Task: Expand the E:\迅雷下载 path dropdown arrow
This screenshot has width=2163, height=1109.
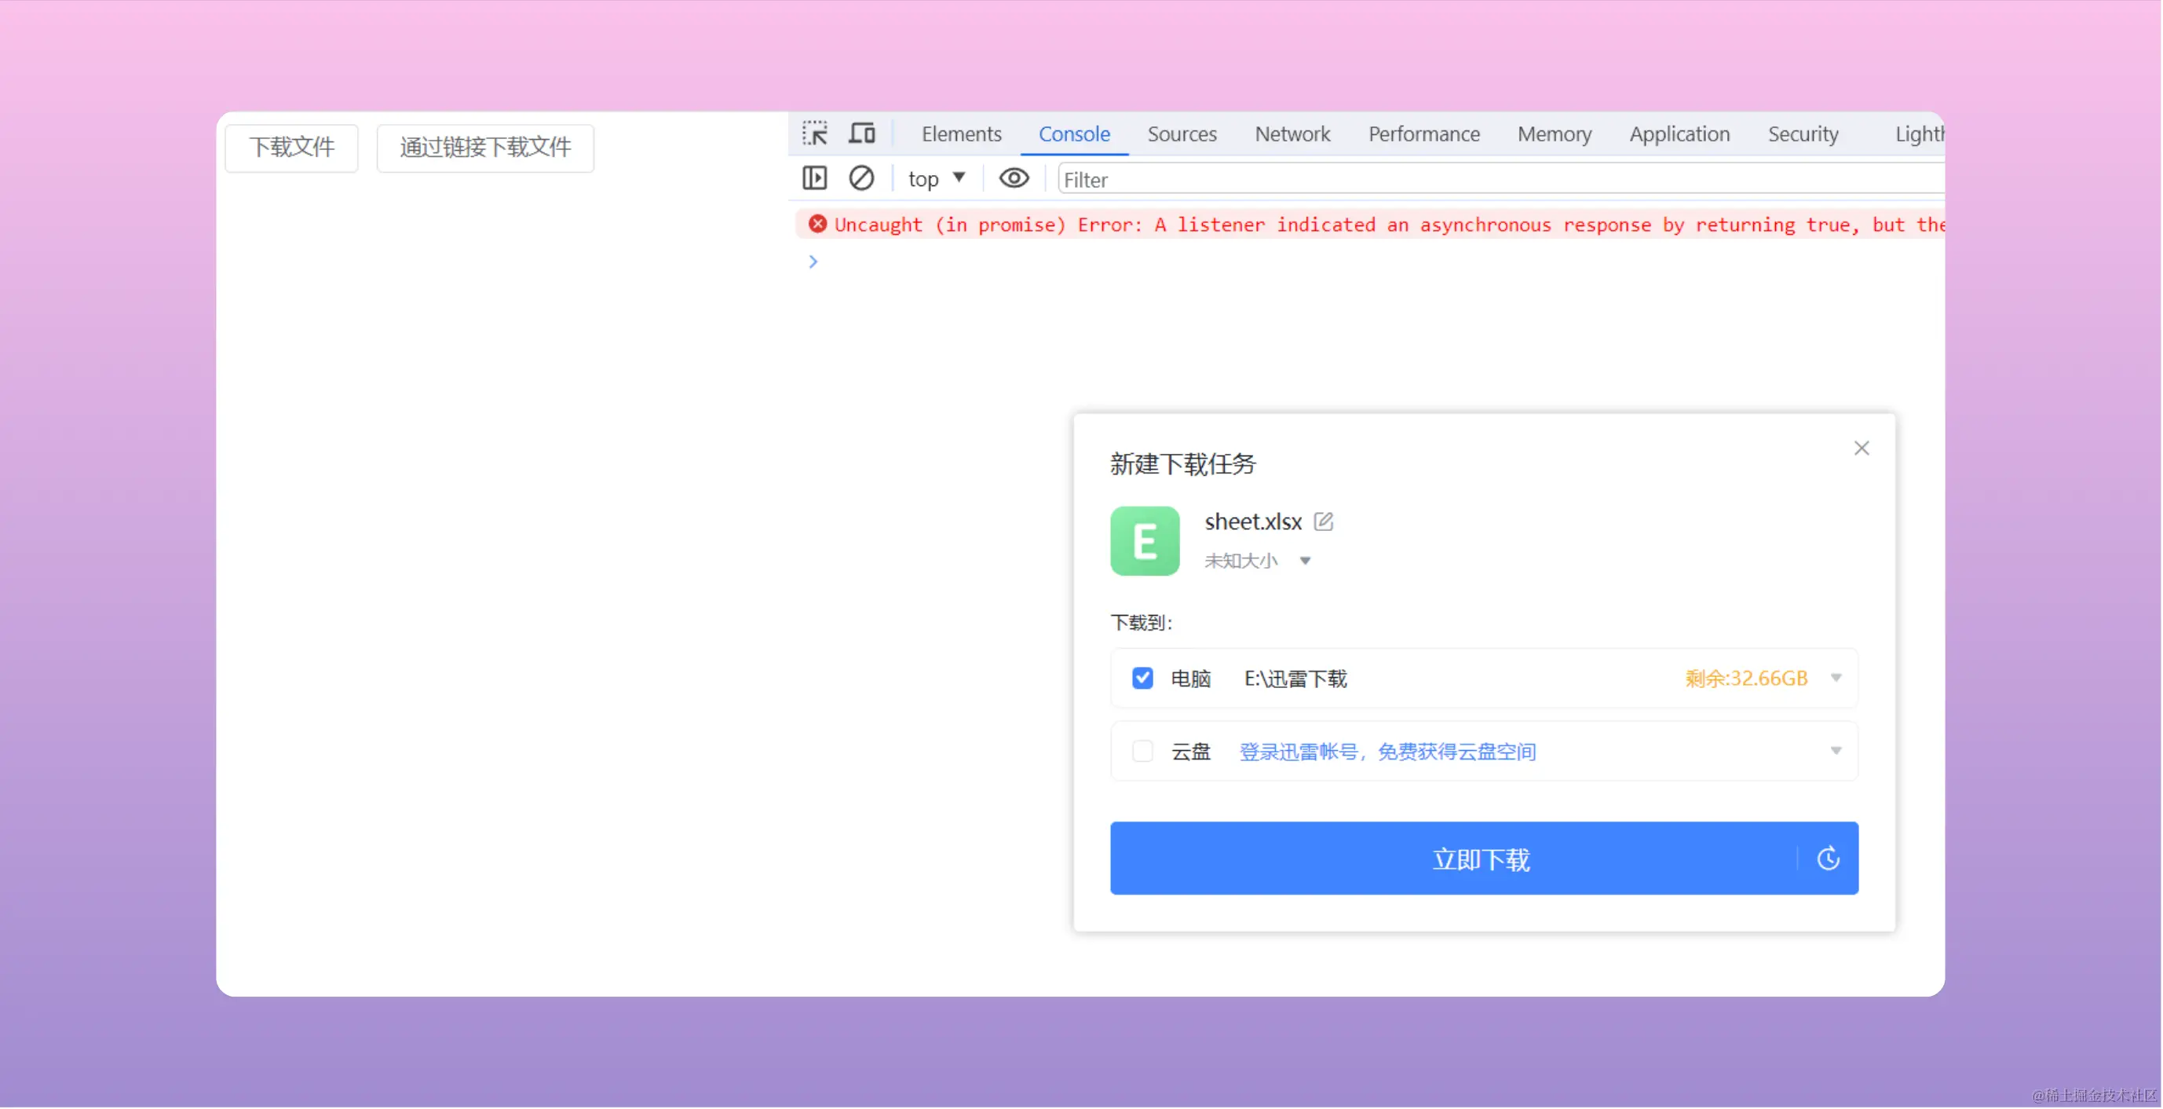Action: pyautogui.click(x=1836, y=678)
